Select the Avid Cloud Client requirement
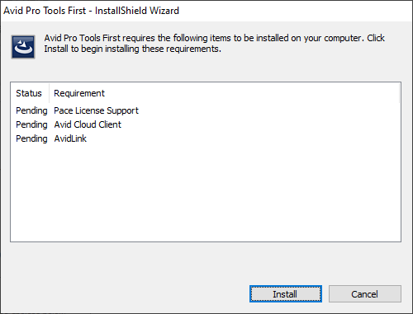The image size is (413, 314). 88,124
